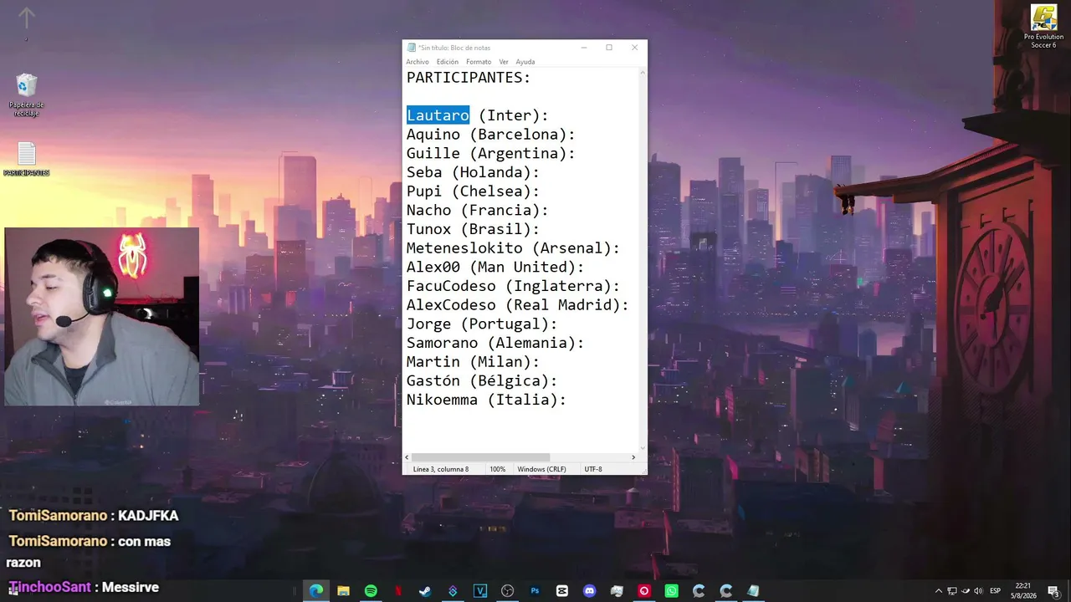
Task: Click the 'FacuCodeso (Inglaterra):' line
Action: 513,286
